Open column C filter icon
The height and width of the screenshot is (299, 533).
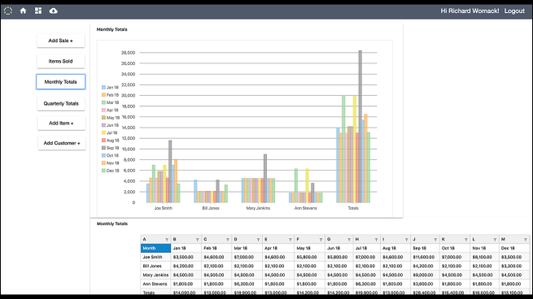[x=227, y=240]
